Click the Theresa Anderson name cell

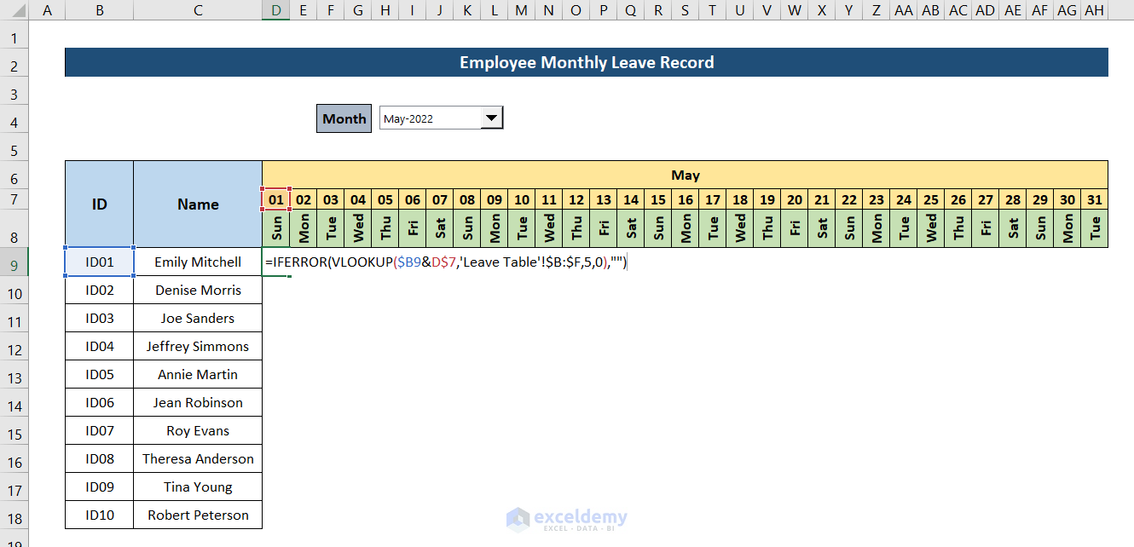(x=198, y=459)
